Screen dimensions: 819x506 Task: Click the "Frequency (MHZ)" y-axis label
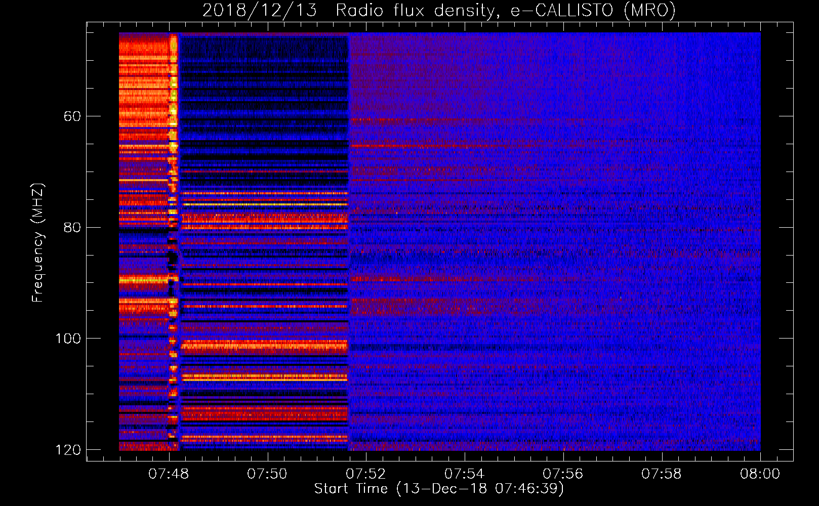[x=37, y=243]
